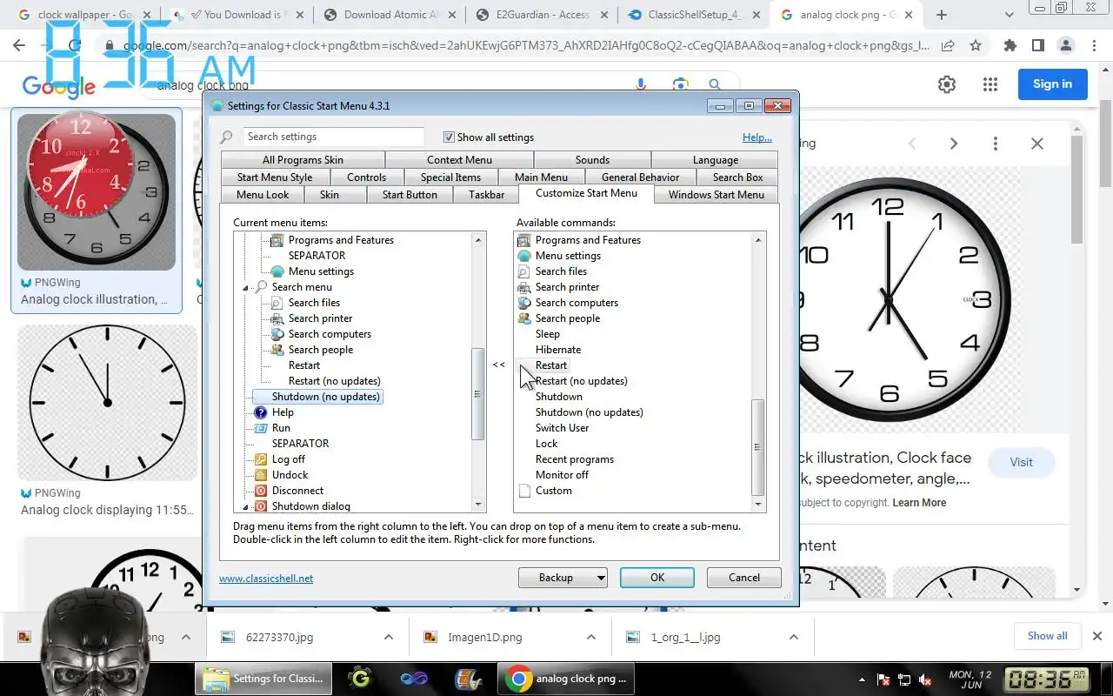Click the Programs and Features icon in Available commands
The image size is (1113, 696).
(x=523, y=240)
